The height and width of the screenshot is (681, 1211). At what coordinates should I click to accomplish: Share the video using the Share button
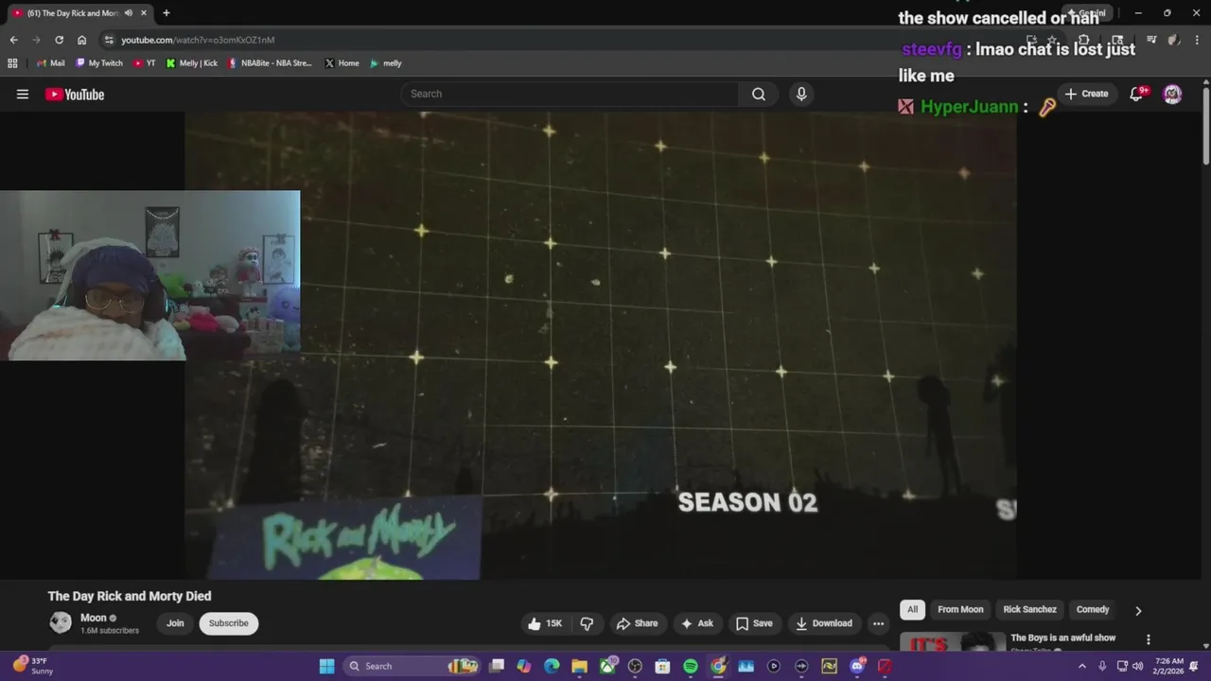(x=637, y=623)
